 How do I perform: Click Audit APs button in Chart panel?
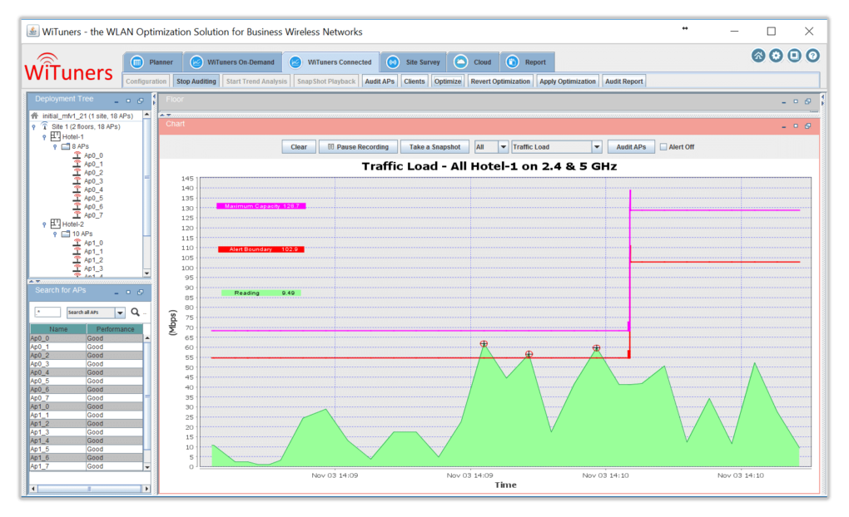(631, 146)
